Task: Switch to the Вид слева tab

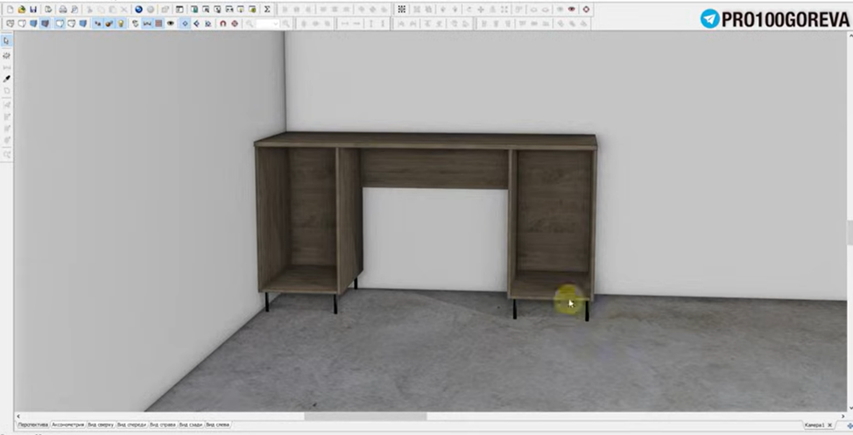Action: pyautogui.click(x=217, y=424)
